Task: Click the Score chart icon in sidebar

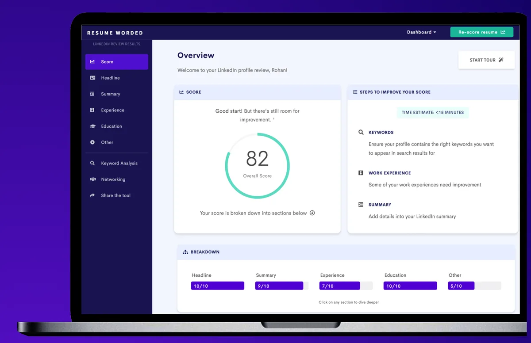Action: pyautogui.click(x=92, y=62)
